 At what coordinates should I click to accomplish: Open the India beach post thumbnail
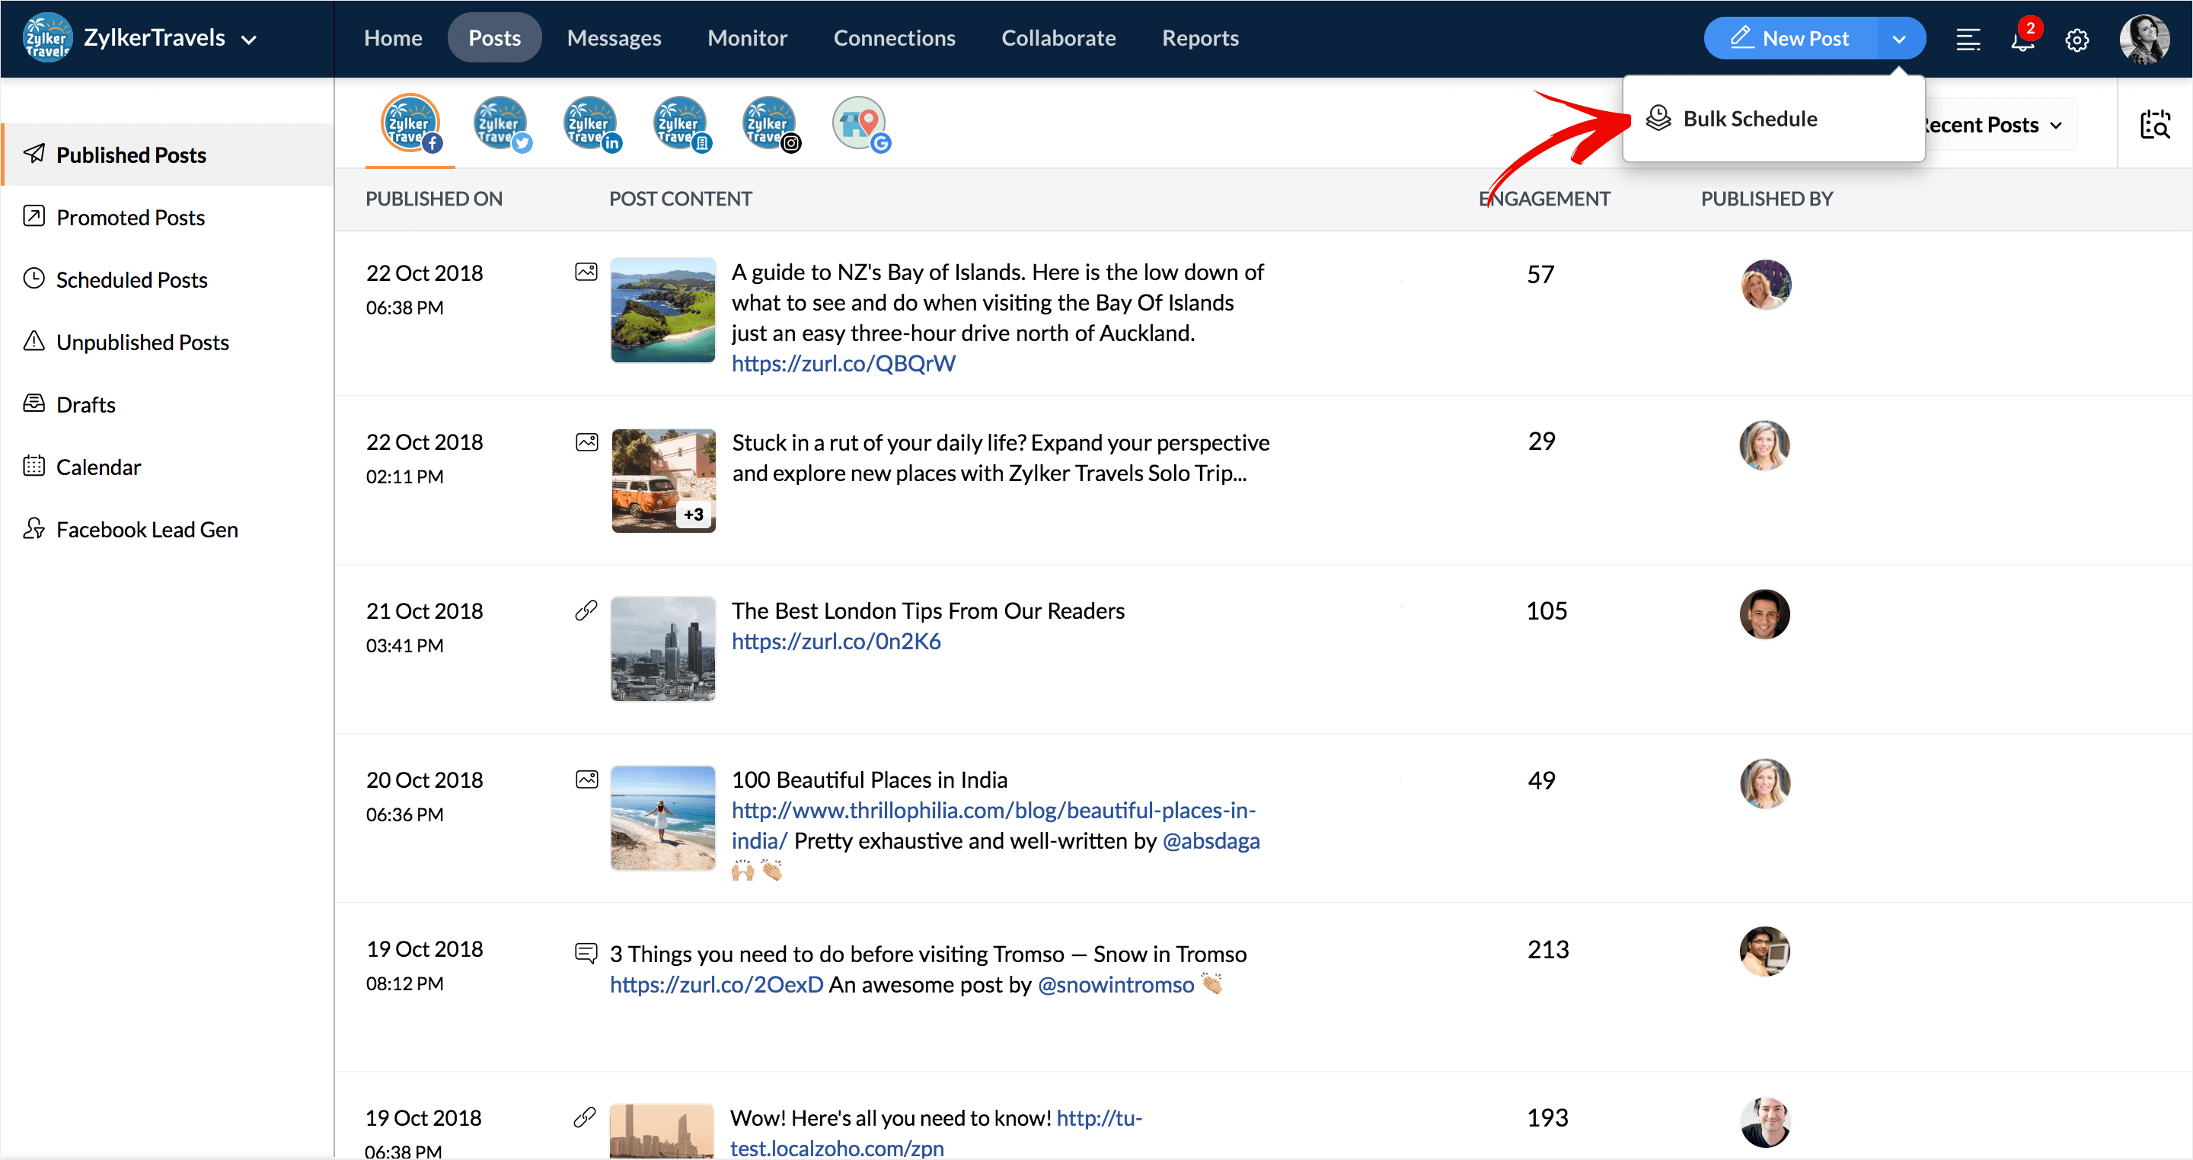coord(663,818)
